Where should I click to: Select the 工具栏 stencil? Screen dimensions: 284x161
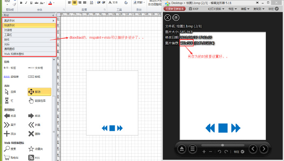[x=29, y=35]
